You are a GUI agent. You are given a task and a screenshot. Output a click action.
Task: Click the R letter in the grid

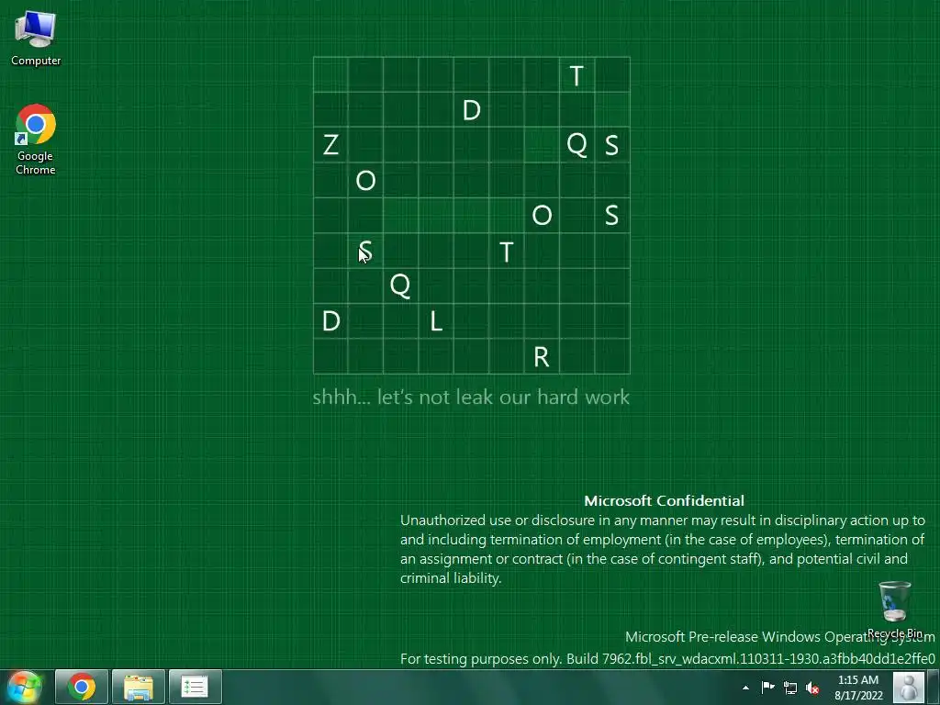point(542,357)
